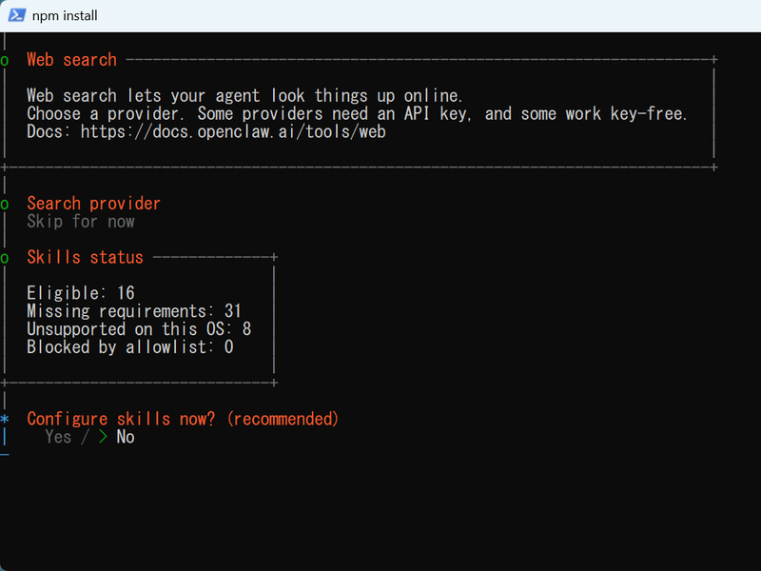Click the green circle marker beside Web search
The image size is (761, 571).
tap(5, 61)
